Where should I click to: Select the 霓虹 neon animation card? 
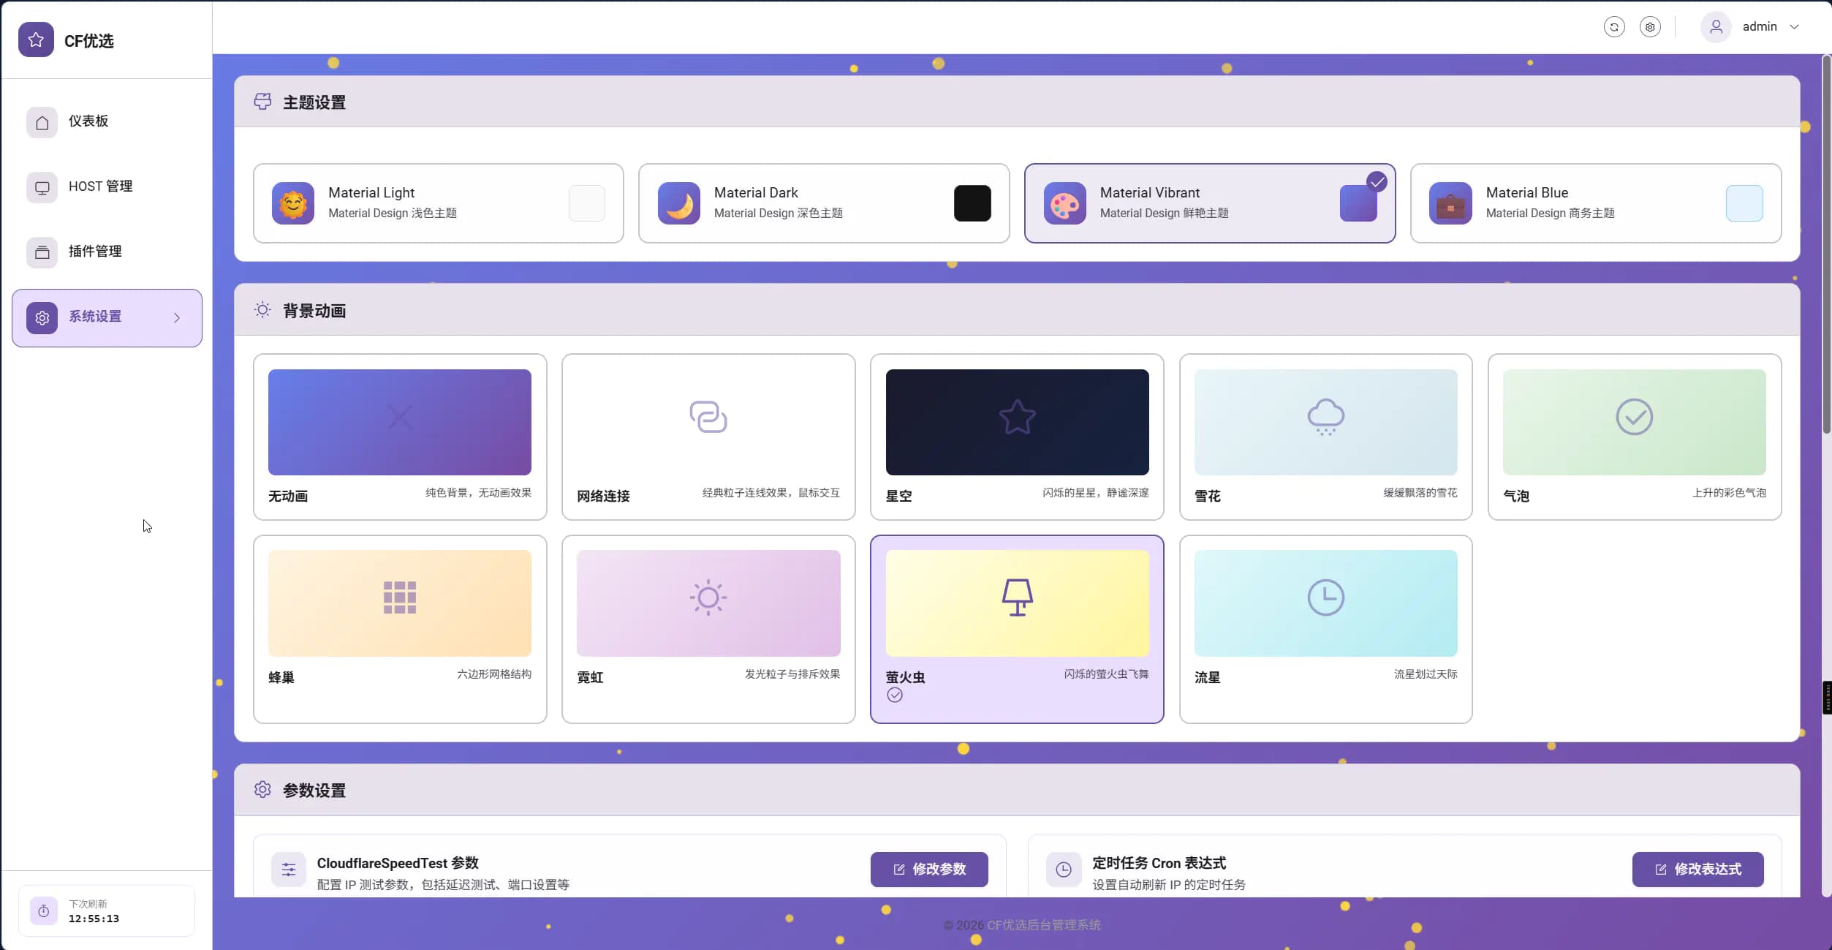click(708, 629)
